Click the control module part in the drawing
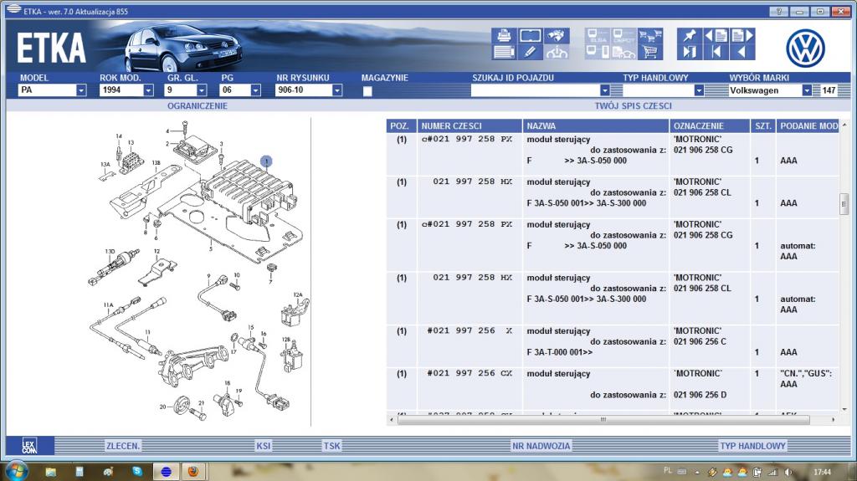The width and height of the screenshot is (857, 481). [249, 192]
